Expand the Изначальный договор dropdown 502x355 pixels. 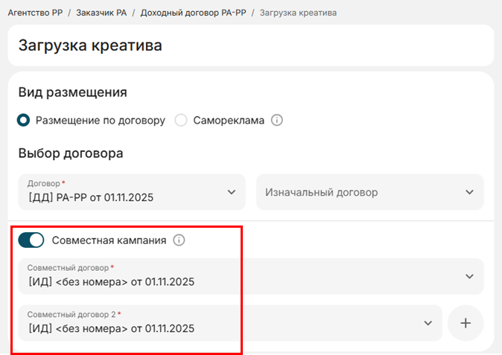[x=358, y=192]
